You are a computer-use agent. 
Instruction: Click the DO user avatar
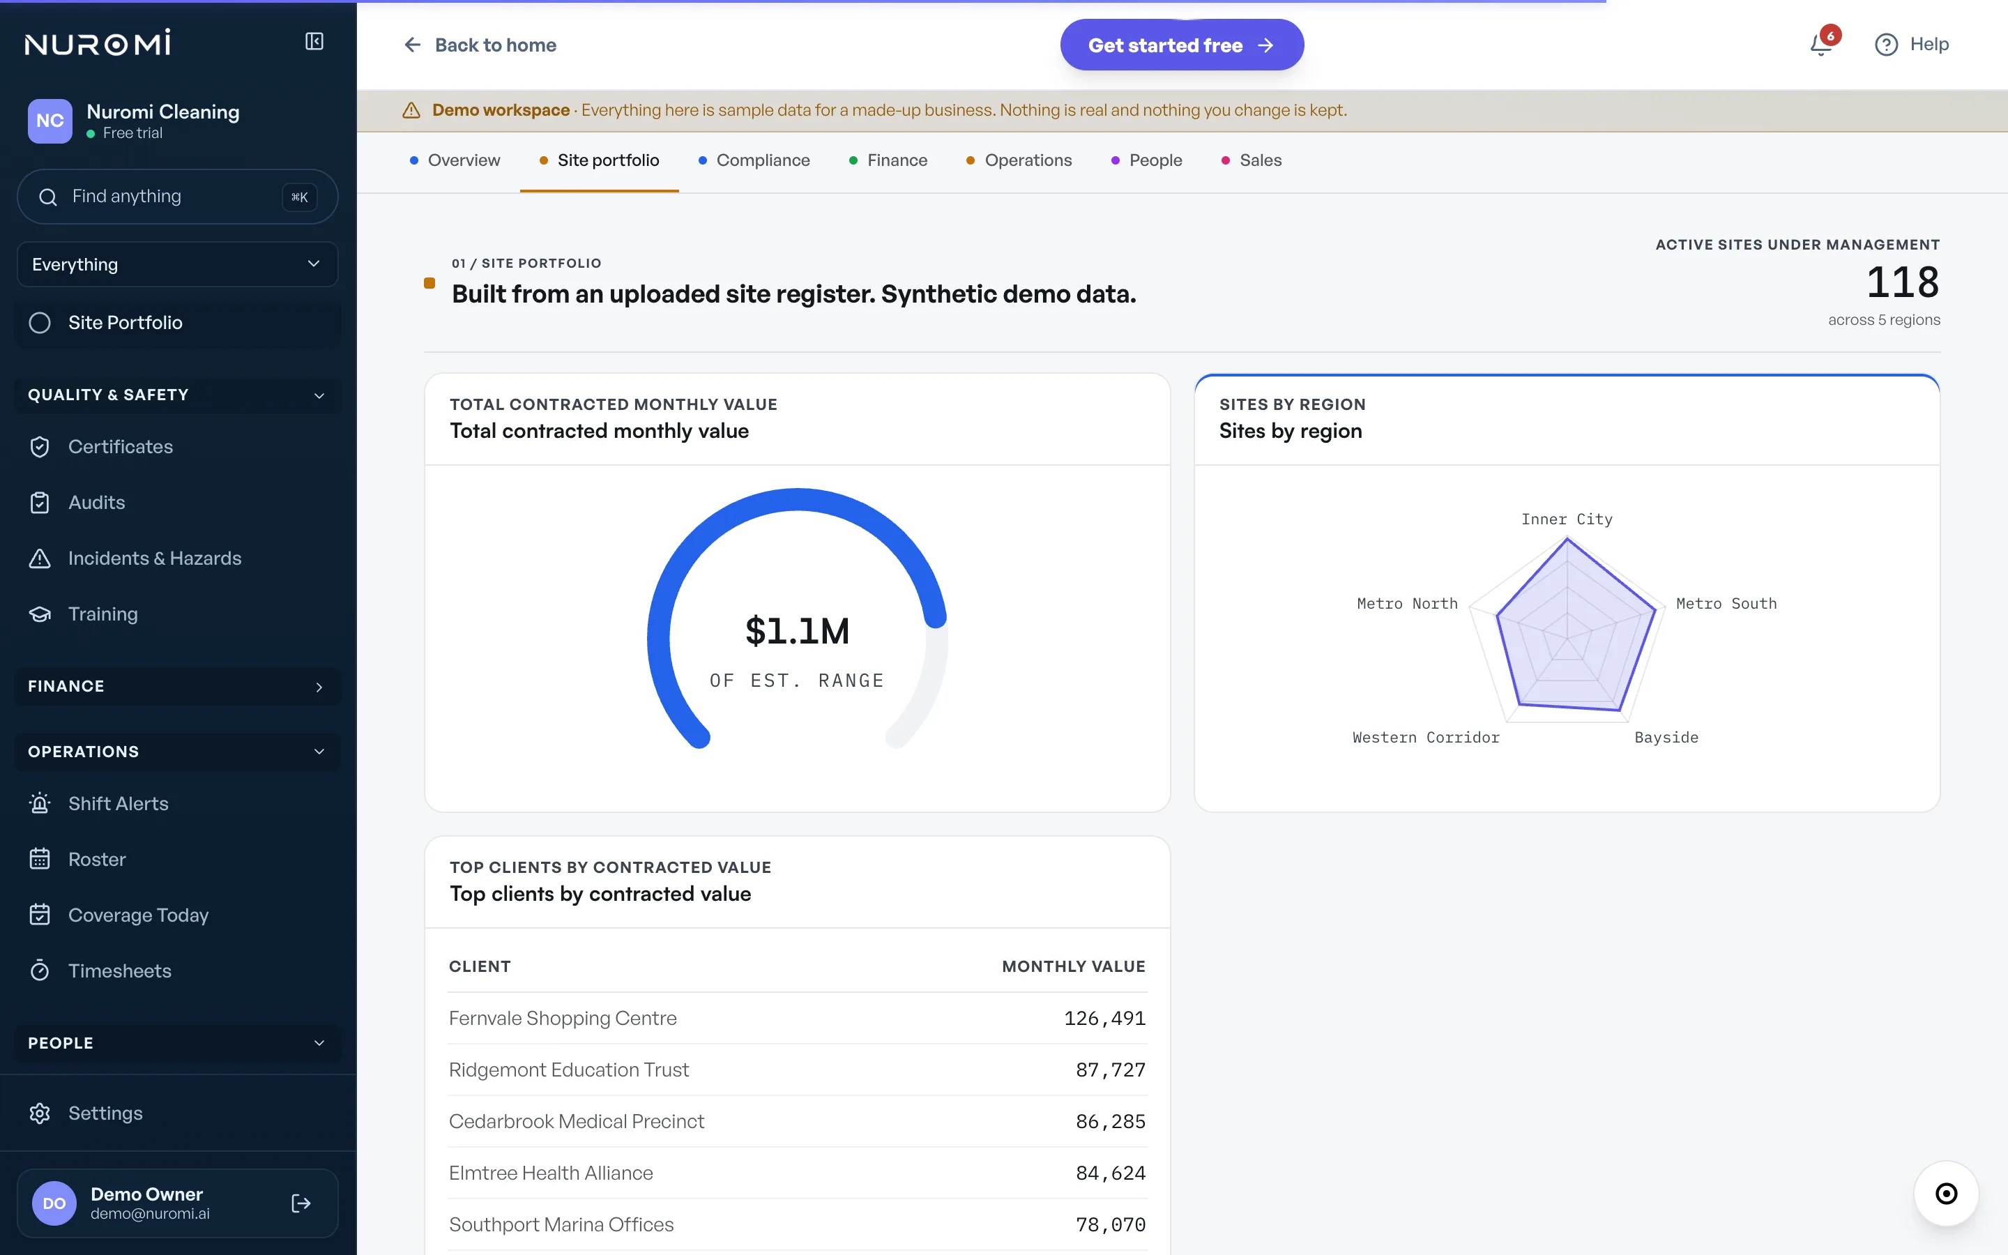[54, 1203]
